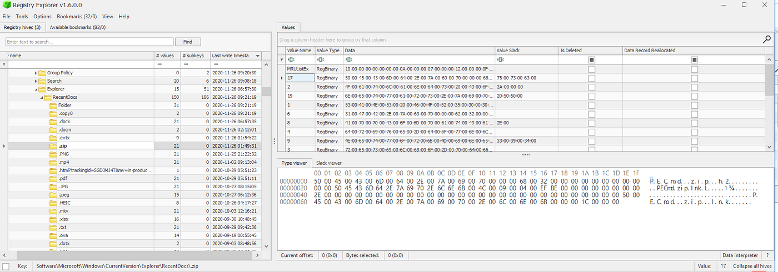The image size is (778, 272).
Task: Expand the Search key tree node
Action: 36,81
